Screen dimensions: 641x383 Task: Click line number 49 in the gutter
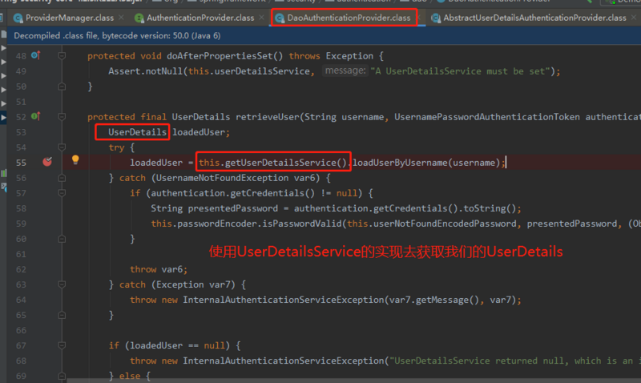pos(22,71)
